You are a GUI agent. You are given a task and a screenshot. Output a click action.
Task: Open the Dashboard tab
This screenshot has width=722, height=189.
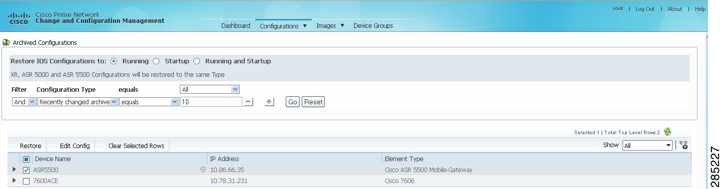tap(235, 26)
